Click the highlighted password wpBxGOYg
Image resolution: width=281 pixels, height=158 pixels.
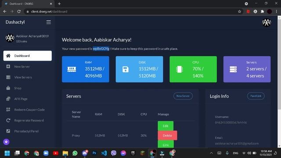click(x=101, y=49)
